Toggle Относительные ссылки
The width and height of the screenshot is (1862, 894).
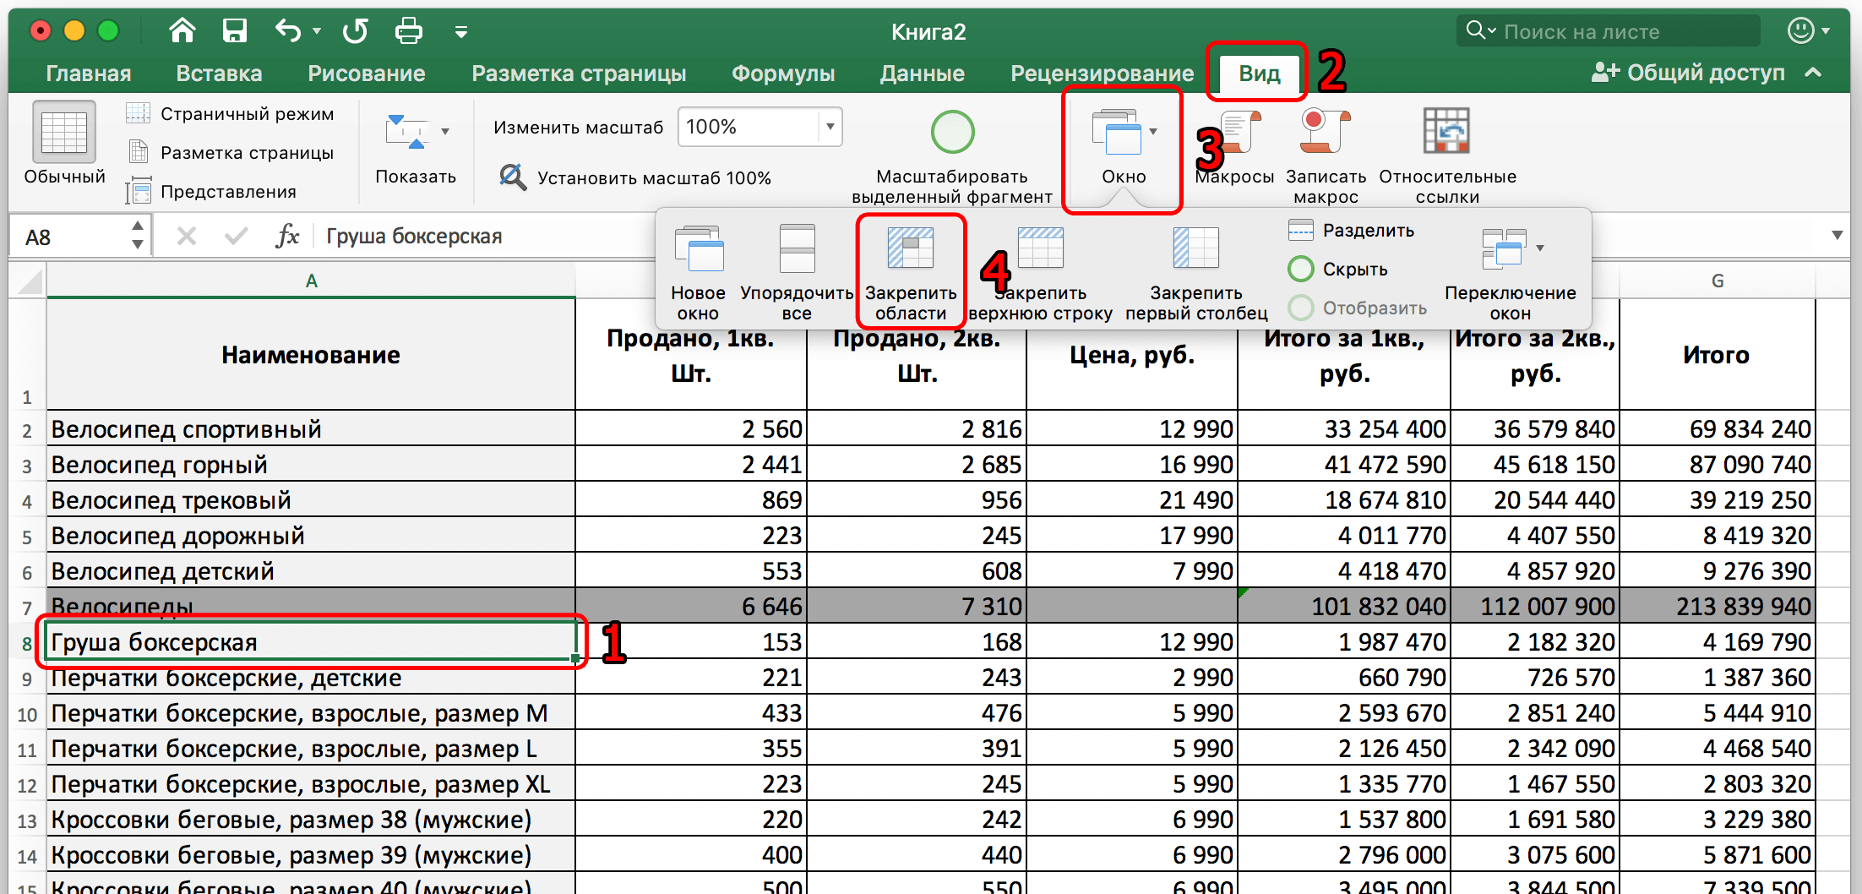click(1447, 157)
